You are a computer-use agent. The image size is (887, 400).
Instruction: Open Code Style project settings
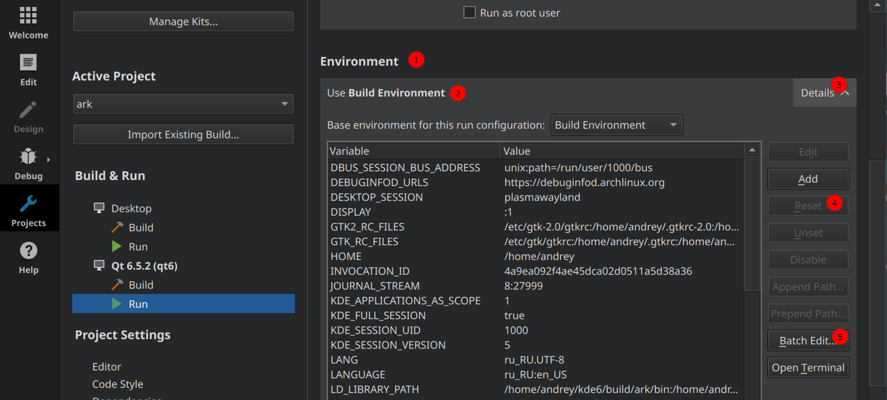(118, 384)
